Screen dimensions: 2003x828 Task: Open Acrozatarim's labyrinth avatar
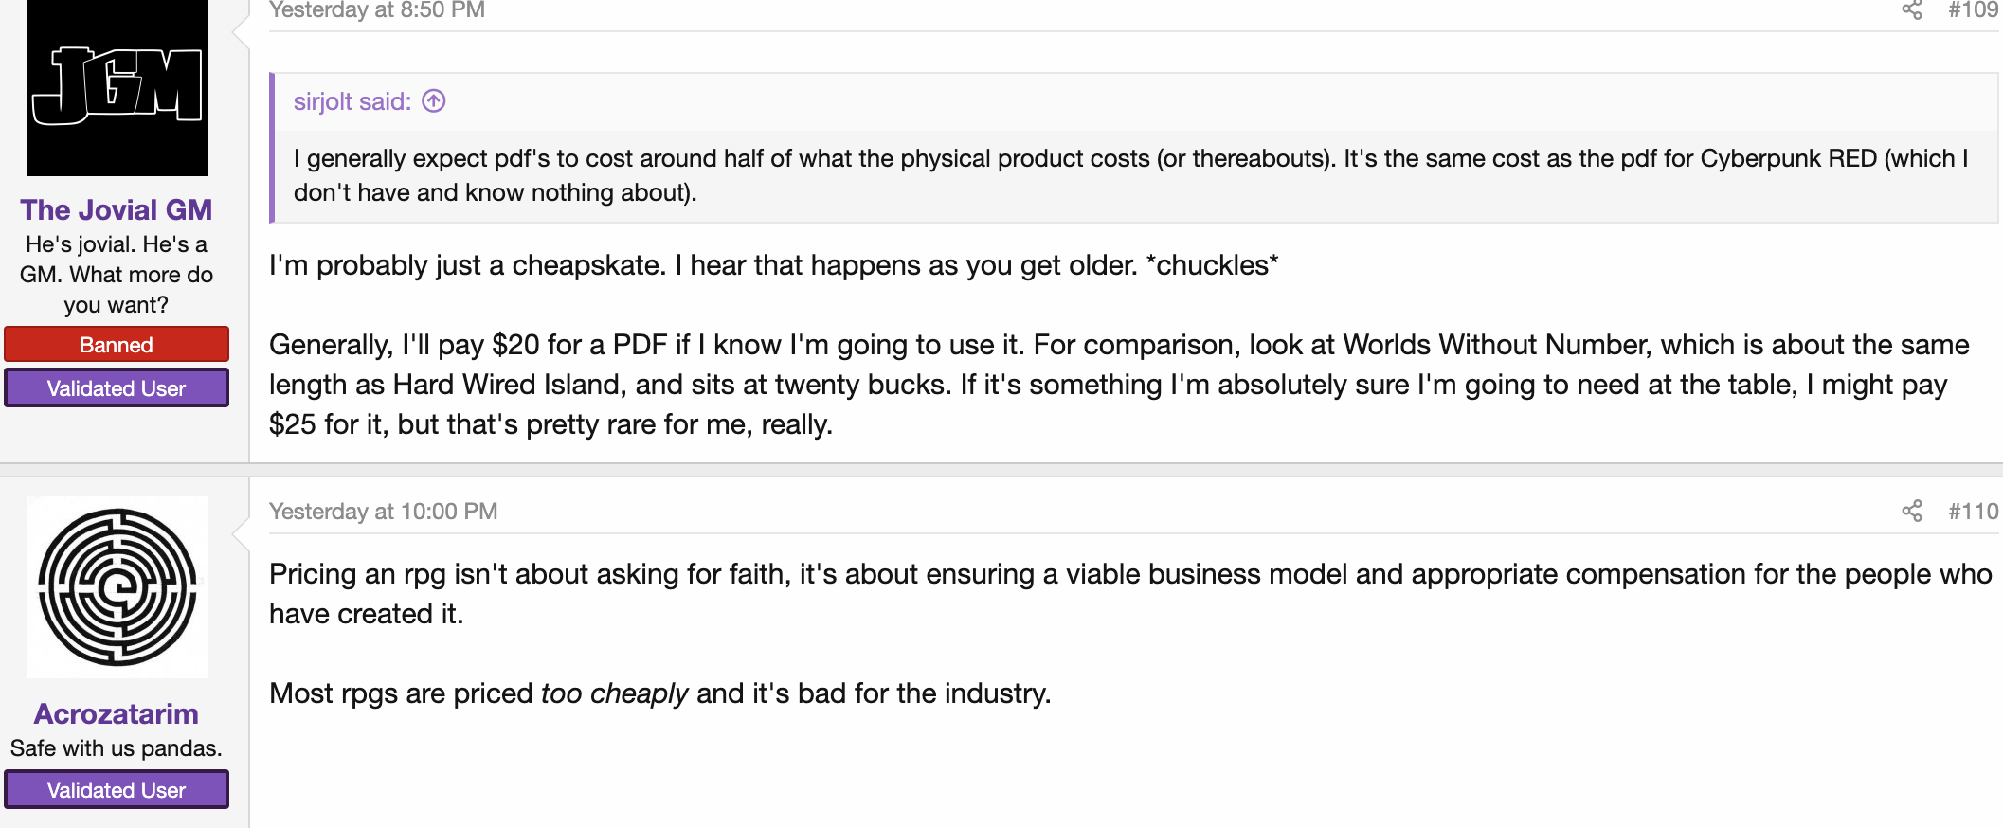(117, 587)
